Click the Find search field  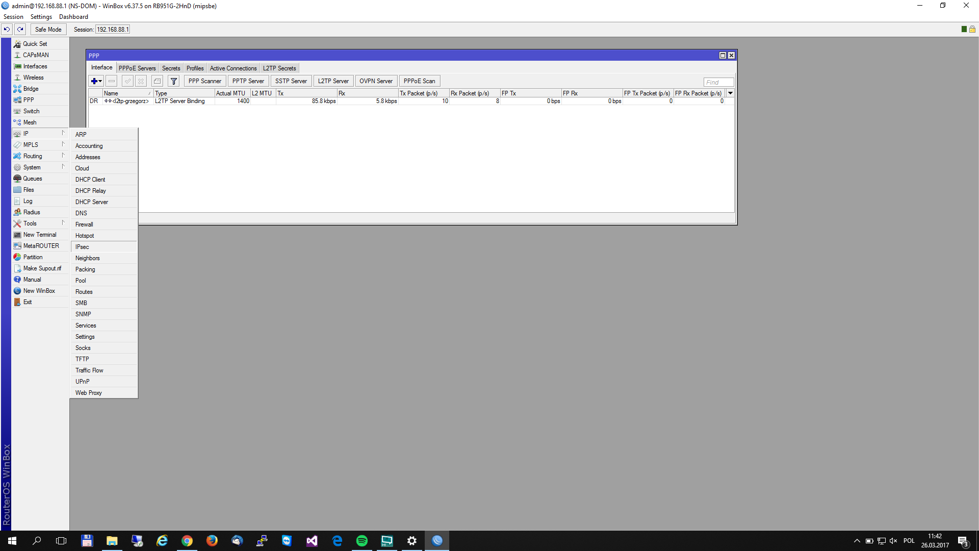coord(718,82)
